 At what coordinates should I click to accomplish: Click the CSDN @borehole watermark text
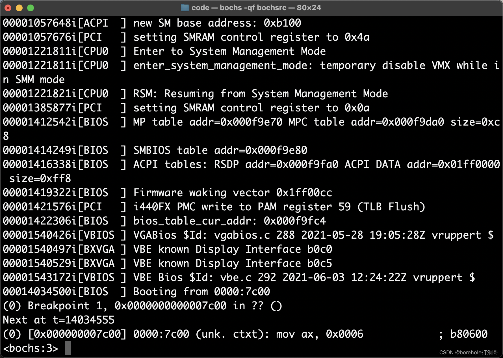tap(469, 352)
